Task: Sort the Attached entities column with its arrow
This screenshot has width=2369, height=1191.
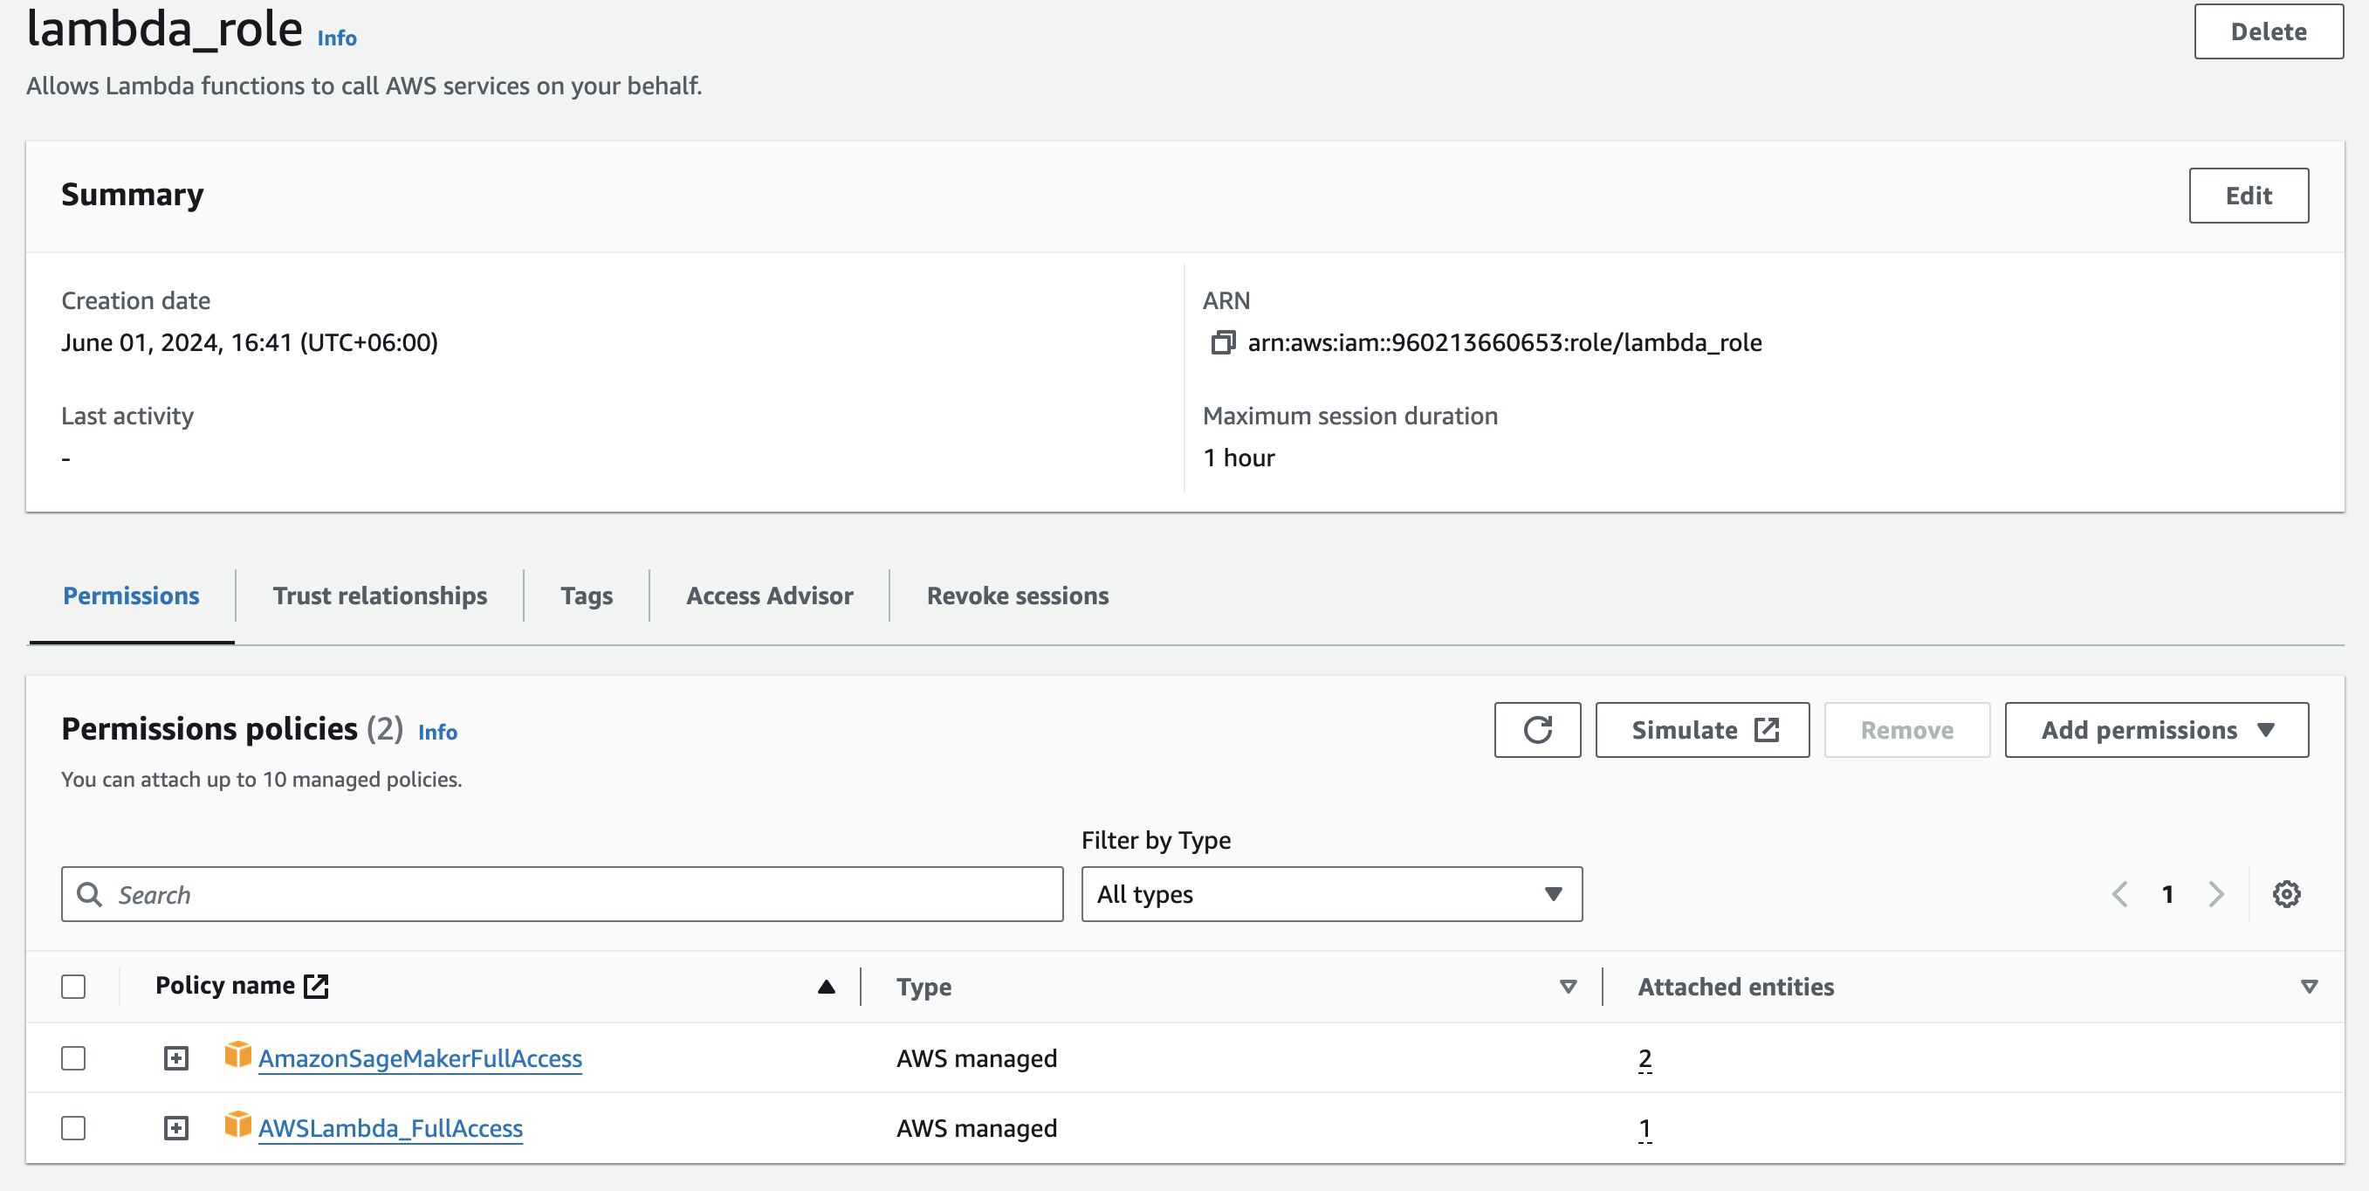Action: (x=2308, y=987)
